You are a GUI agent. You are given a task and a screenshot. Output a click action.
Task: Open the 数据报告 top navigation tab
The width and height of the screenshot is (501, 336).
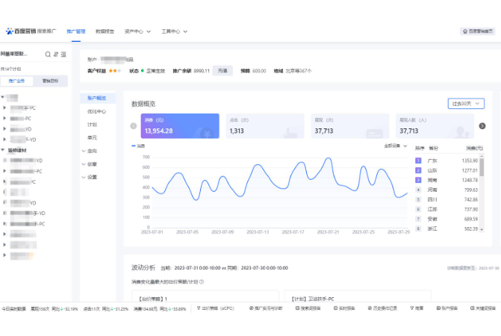click(x=105, y=31)
